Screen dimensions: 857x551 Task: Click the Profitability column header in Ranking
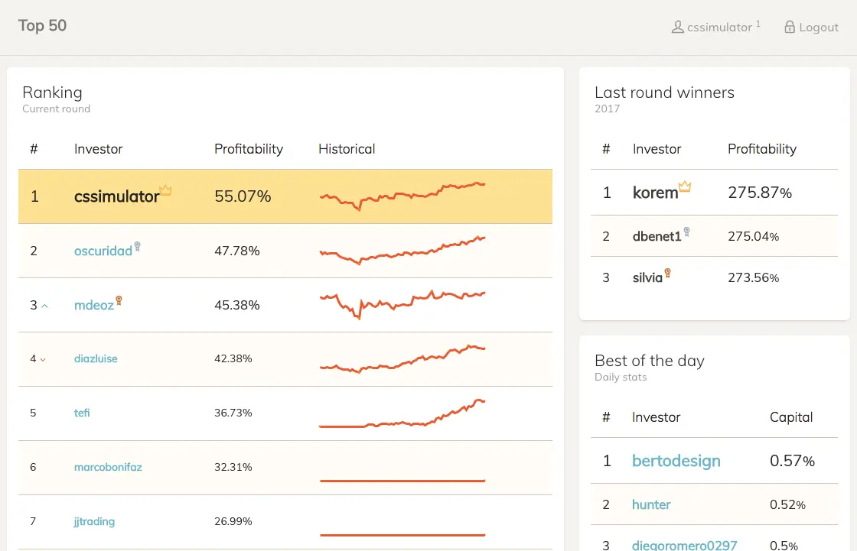pos(249,149)
